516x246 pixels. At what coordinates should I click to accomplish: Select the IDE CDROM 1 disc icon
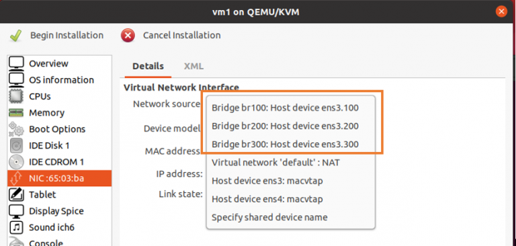pos(16,162)
